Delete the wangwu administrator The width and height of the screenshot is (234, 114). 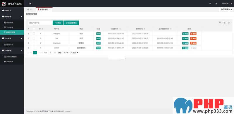point(193,34)
